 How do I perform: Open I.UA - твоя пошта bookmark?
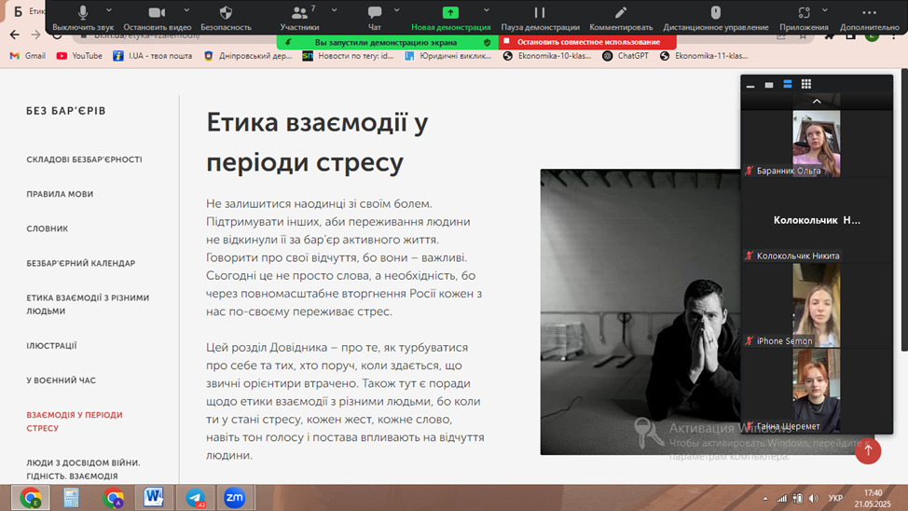click(x=153, y=56)
